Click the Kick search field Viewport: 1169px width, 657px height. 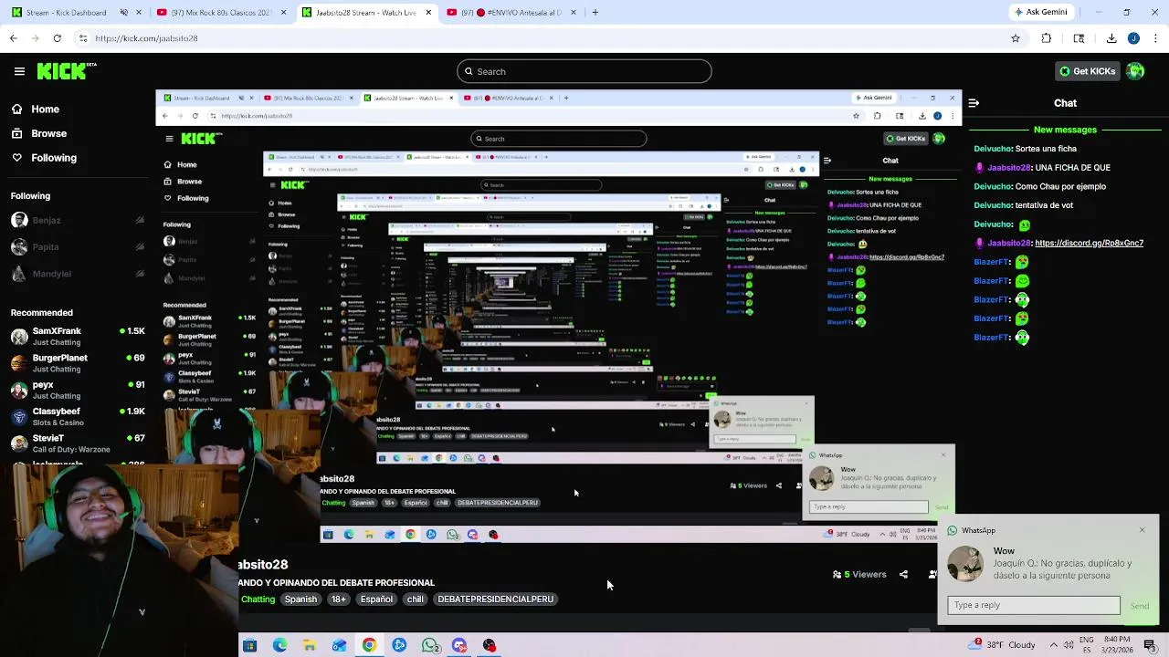pyautogui.click(x=584, y=71)
